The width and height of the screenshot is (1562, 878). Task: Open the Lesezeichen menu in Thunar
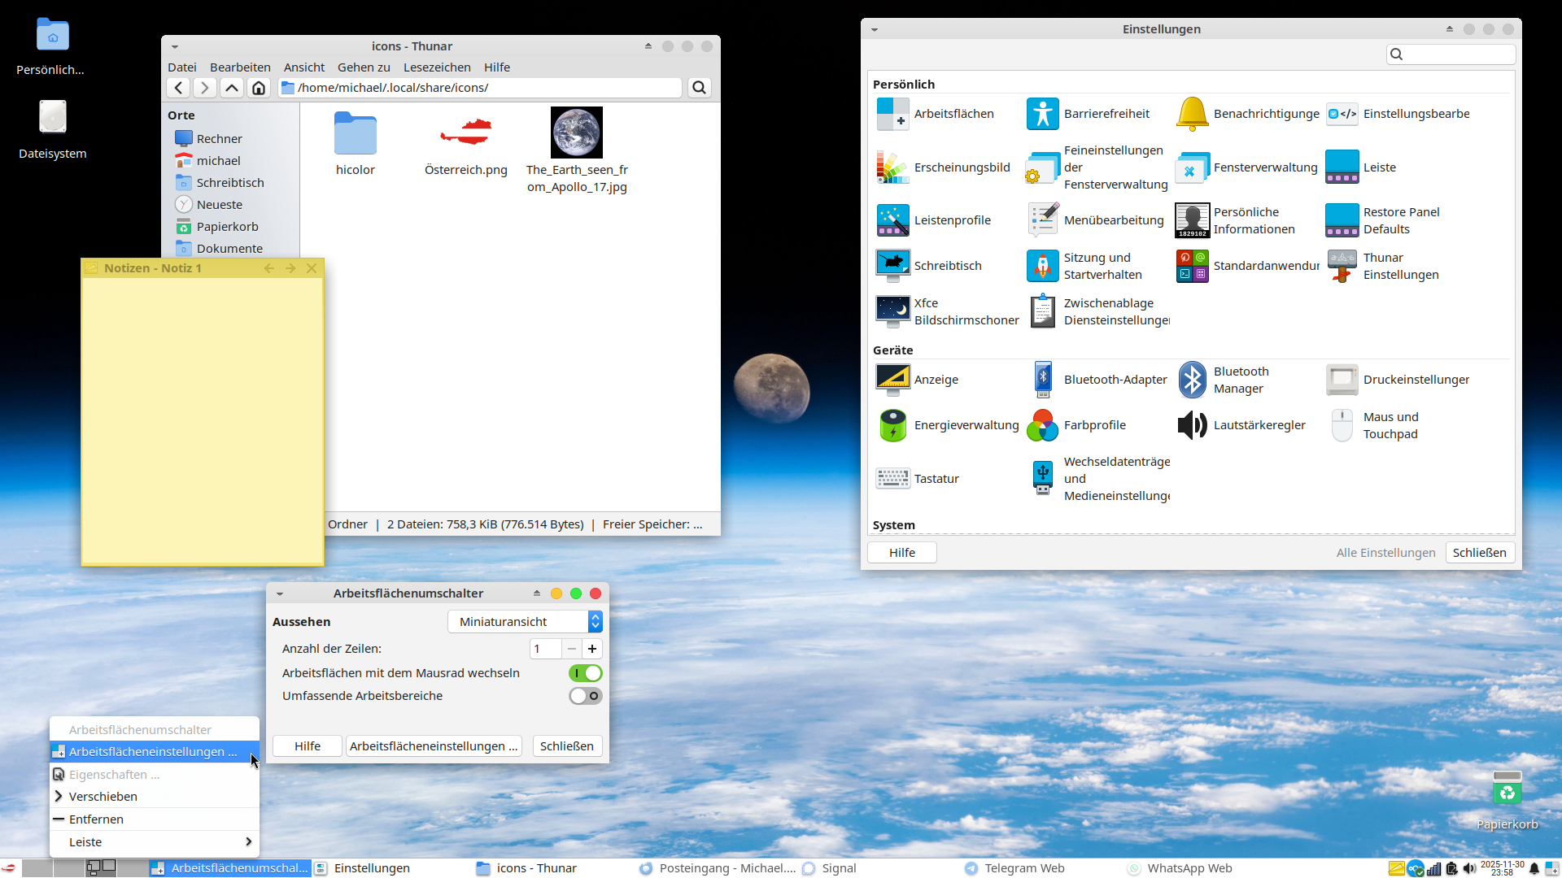[437, 67]
